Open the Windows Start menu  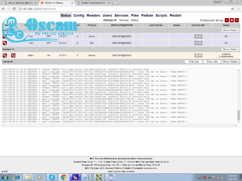click(x=5, y=177)
